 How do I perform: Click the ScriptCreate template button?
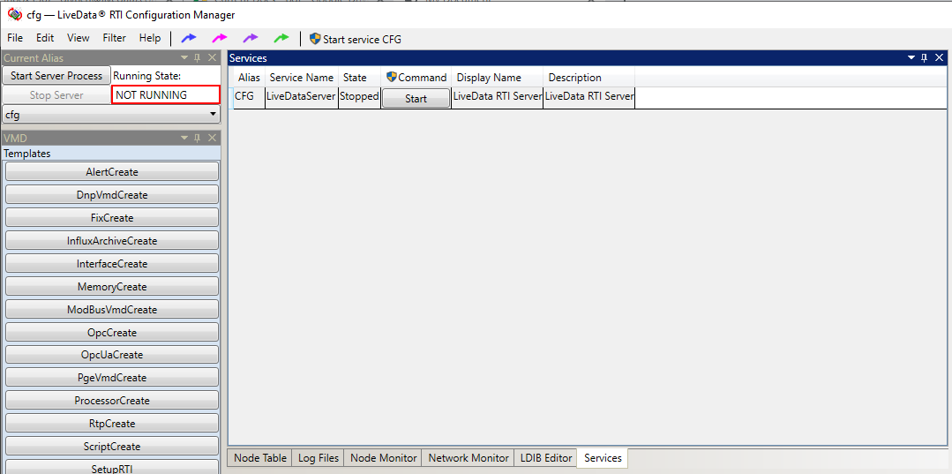pyautogui.click(x=112, y=447)
